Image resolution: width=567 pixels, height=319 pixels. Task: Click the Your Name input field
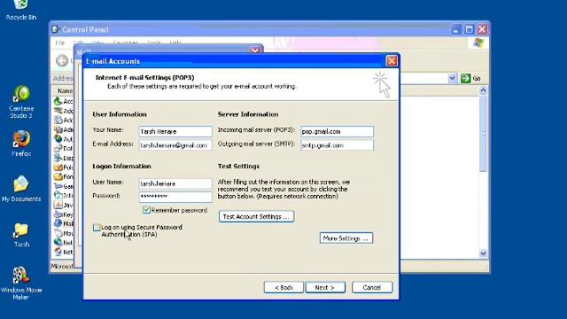pyautogui.click(x=175, y=131)
